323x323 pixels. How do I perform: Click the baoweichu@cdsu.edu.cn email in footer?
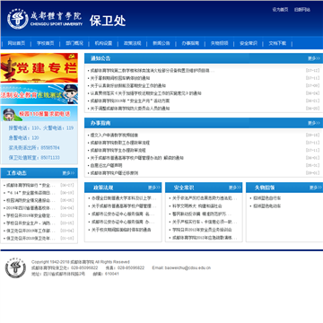click(x=188, y=267)
